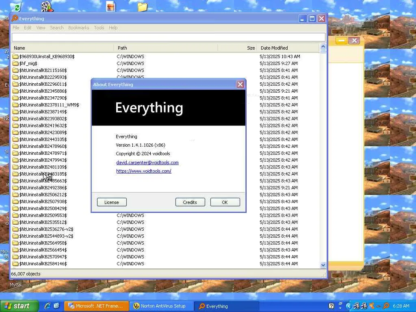The image size is (416, 312).
Task: Launch Internet Explorer from Quick Launch
Action: (48, 306)
